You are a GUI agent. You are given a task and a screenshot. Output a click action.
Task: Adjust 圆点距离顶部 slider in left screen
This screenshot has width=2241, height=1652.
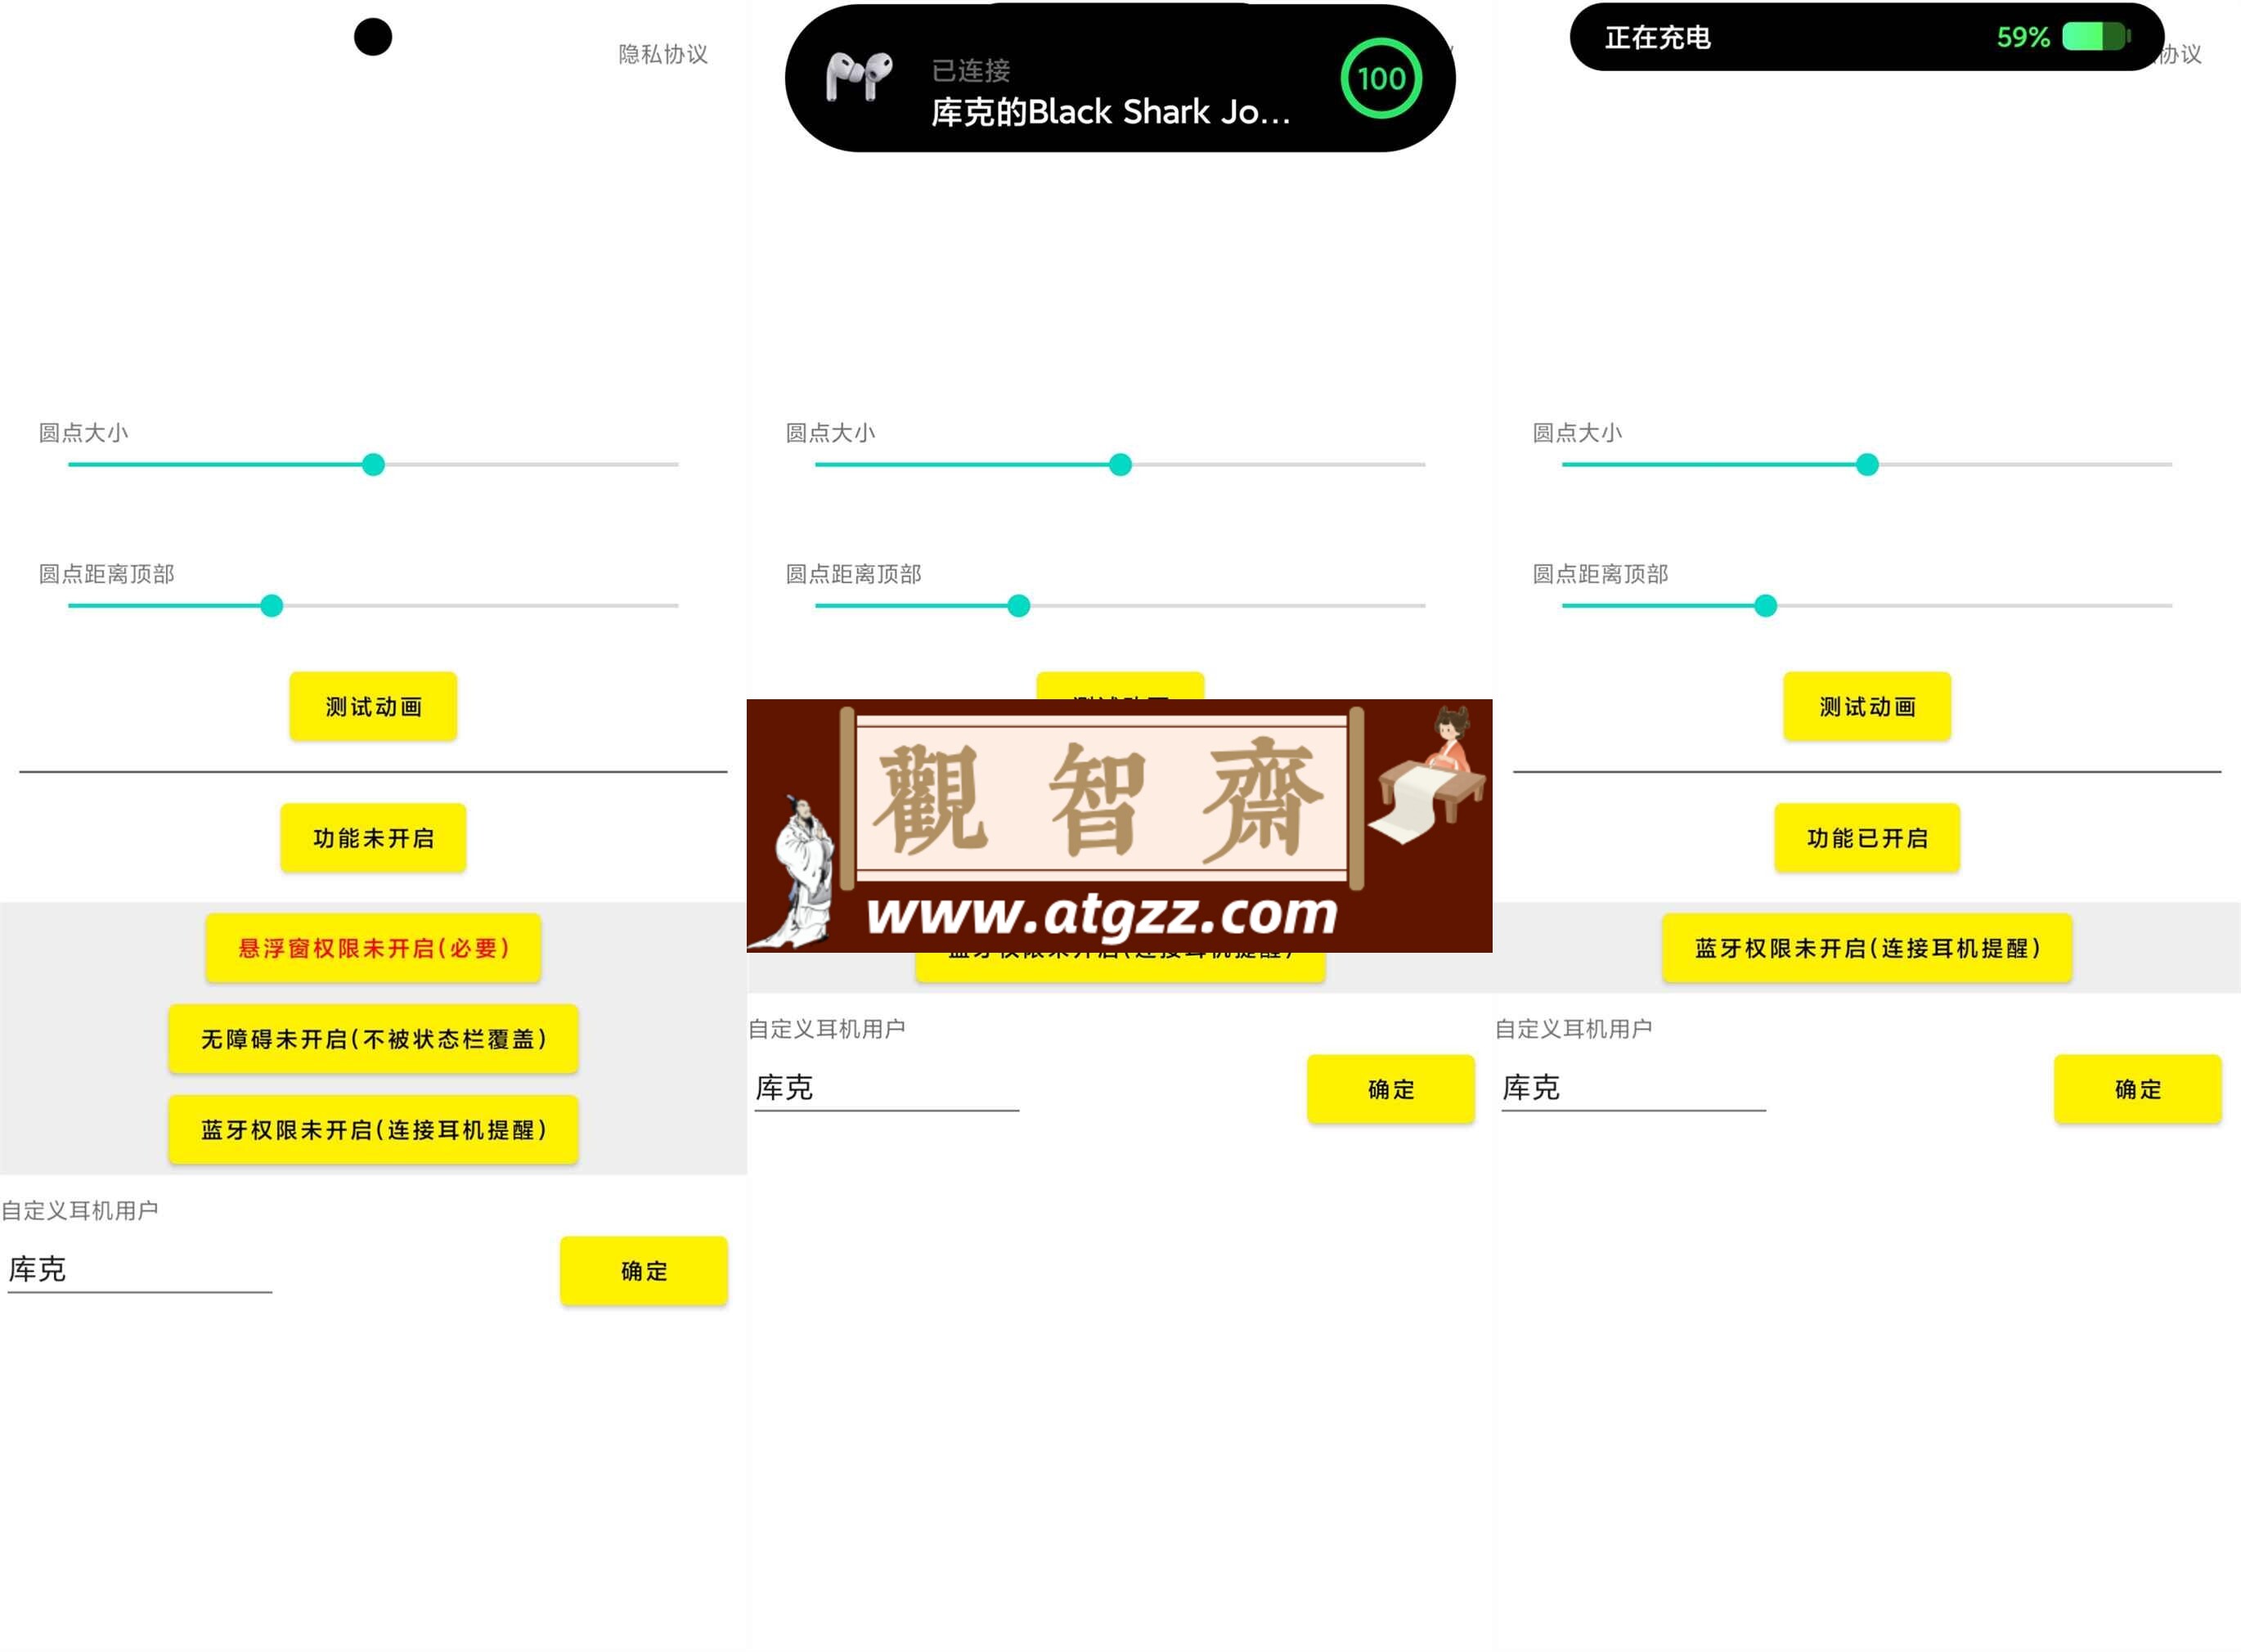pyautogui.click(x=373, y=606)
